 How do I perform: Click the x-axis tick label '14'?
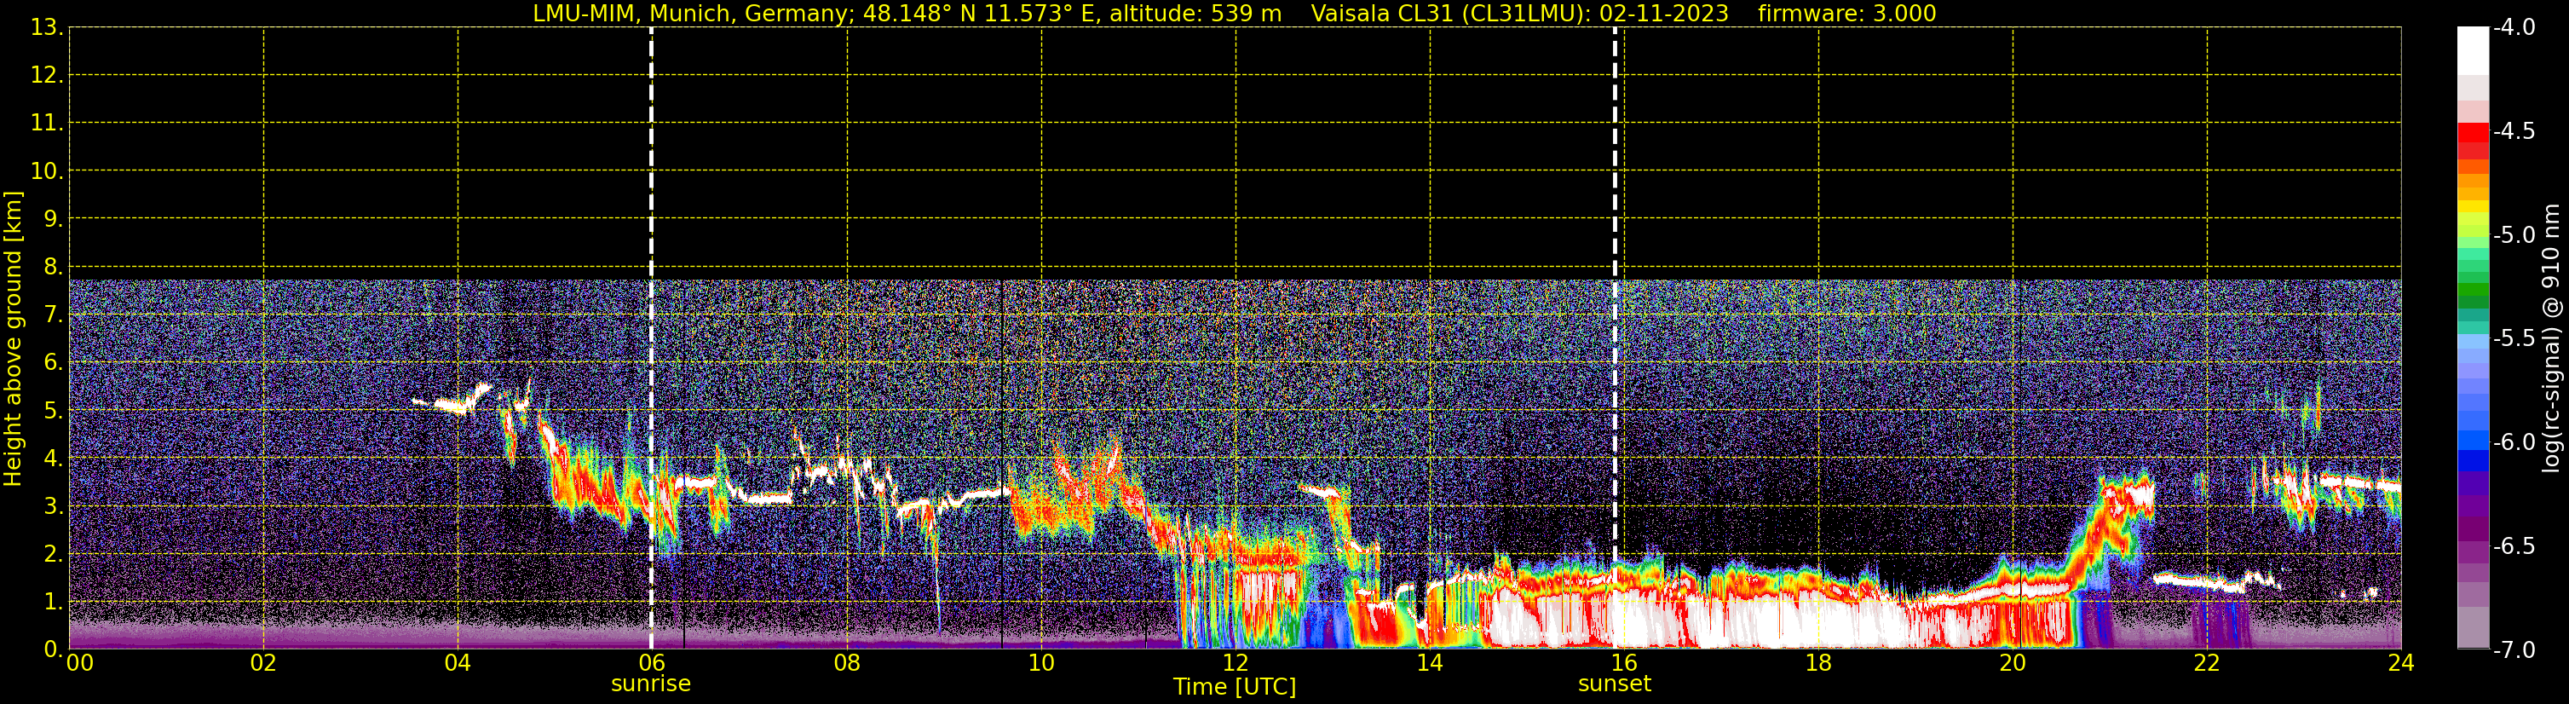click(1430, 663)
